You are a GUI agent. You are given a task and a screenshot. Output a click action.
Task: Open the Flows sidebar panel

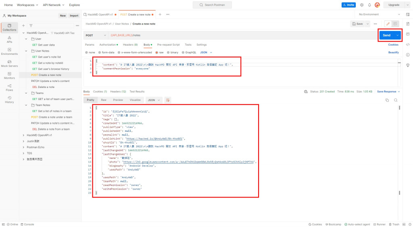click(9, 87)
